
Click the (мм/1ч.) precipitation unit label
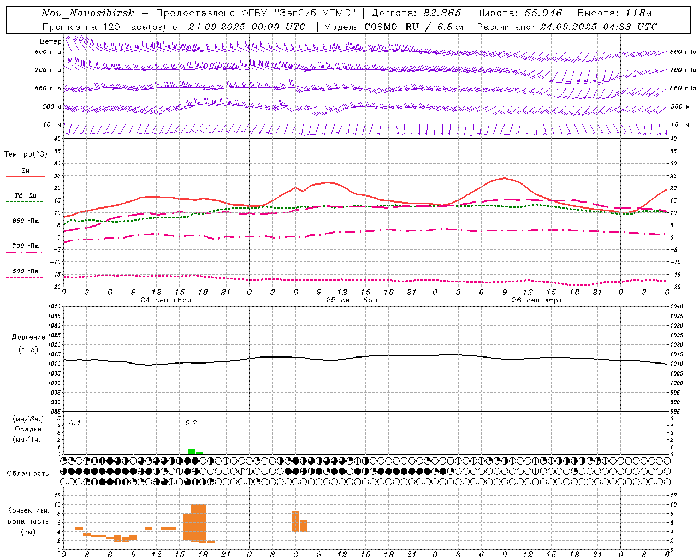coord(28,439)
